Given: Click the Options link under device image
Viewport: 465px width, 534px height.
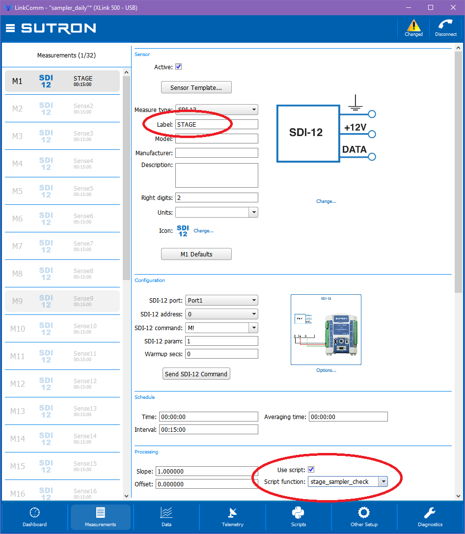Looking at the screenshot, I should [x=326, y=370].
